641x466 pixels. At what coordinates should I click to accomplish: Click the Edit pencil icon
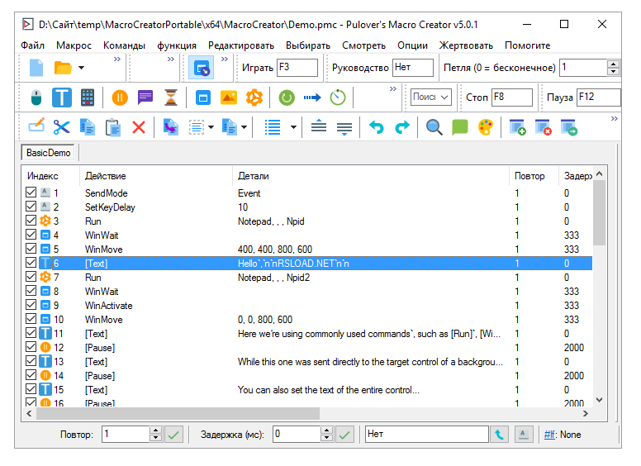(x=36, y=126)
